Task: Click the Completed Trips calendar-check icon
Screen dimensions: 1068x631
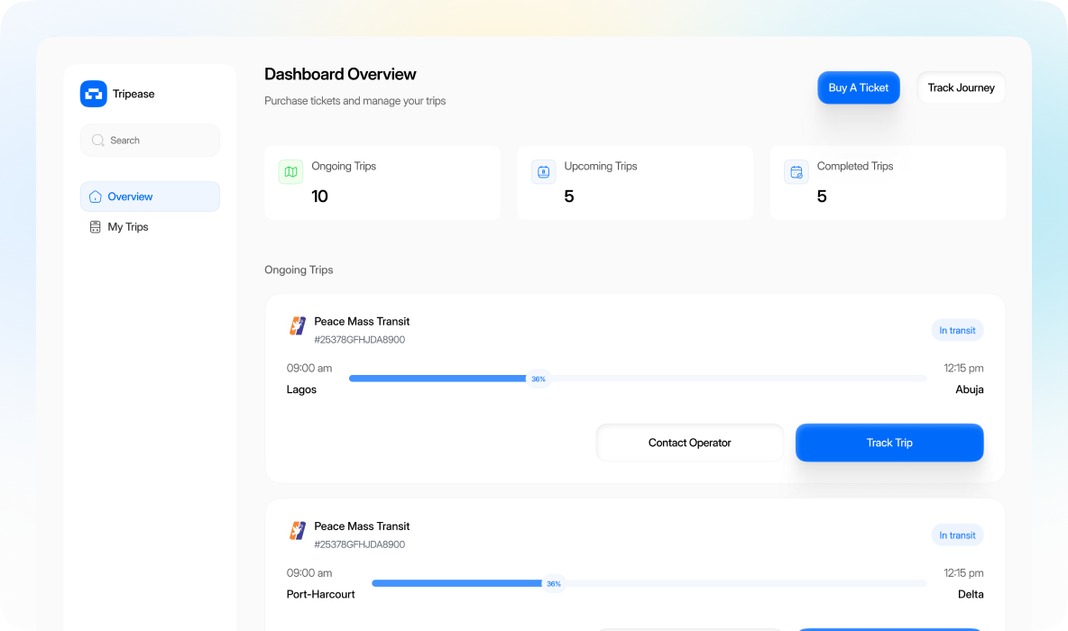Action: (x=796, y=171)
